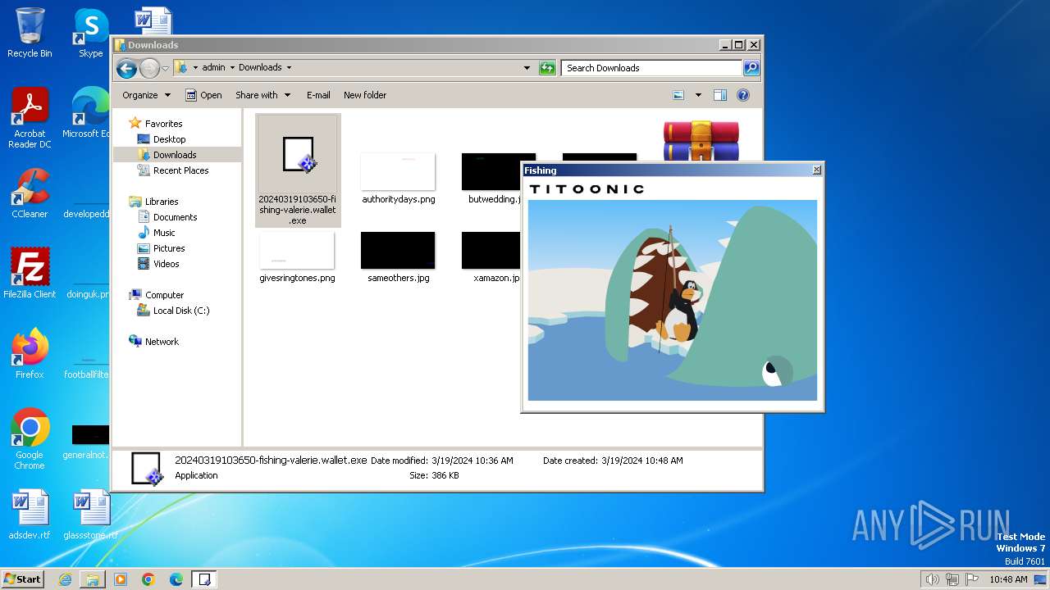
Task: Open CCleaner desktop shortcut
Action: pos(30,193)
